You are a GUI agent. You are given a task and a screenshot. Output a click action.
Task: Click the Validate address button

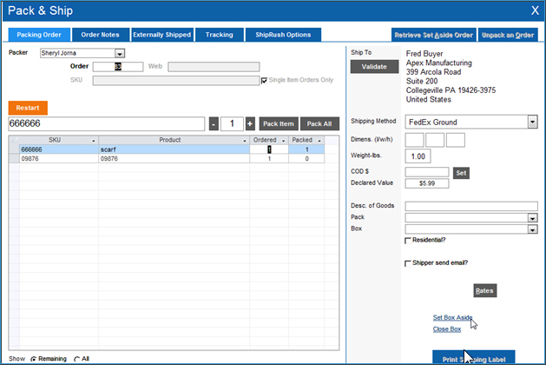coord(374,67)
